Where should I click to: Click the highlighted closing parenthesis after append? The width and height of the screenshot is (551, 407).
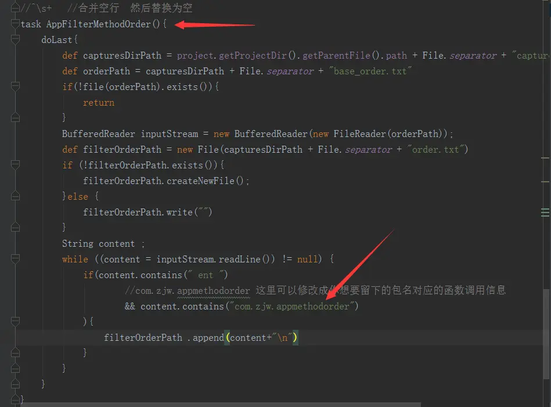[295, 338]
